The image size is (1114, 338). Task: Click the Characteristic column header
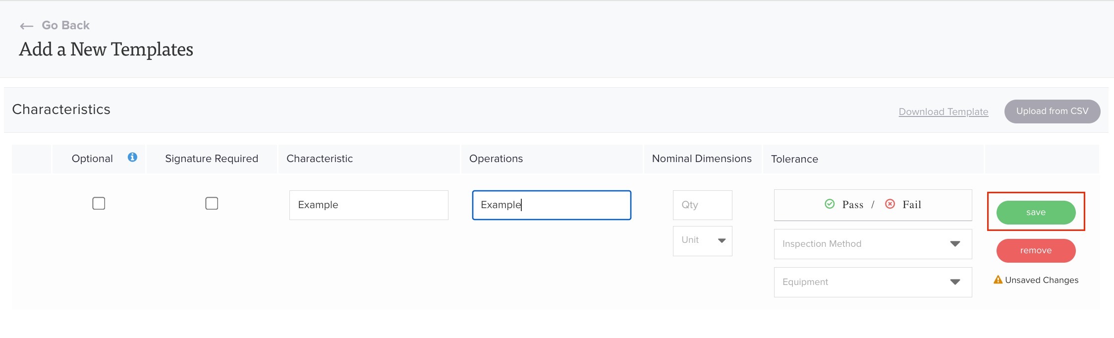tap(320, 159)
